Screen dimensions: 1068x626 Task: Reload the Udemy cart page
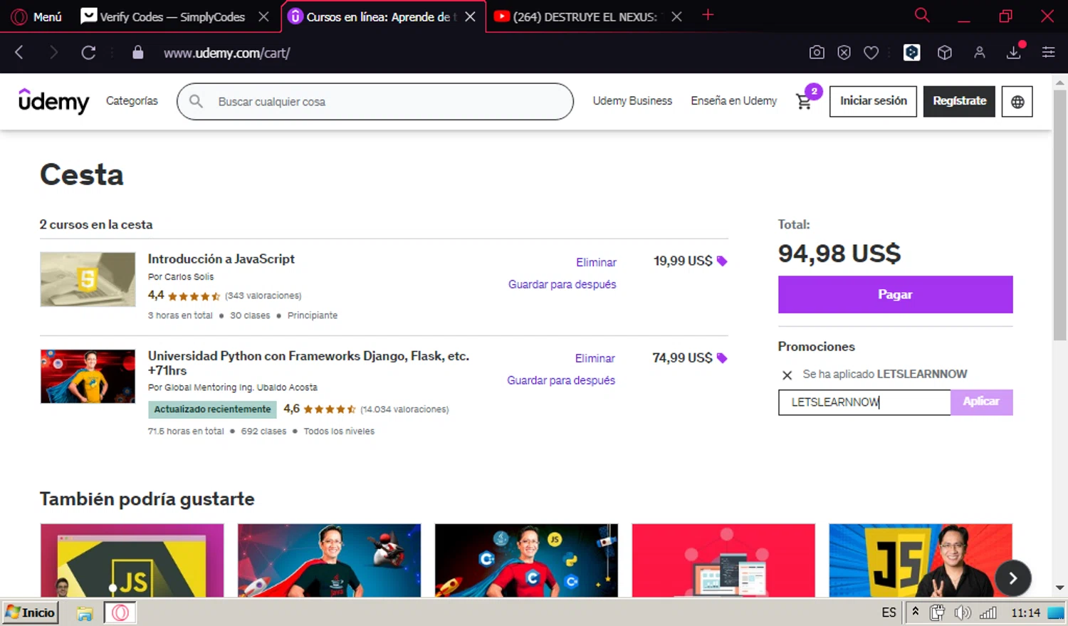(88, 53)
